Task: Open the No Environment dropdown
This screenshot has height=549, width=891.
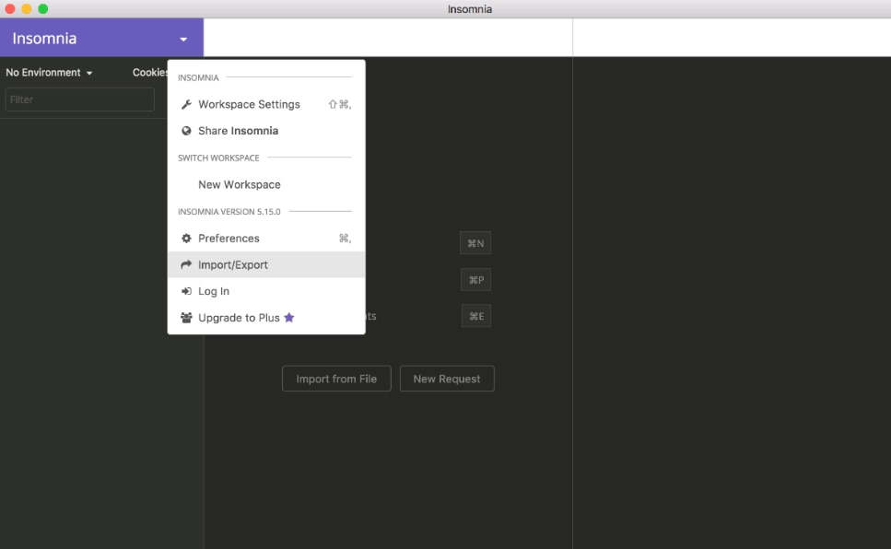Action: (49, 73)
